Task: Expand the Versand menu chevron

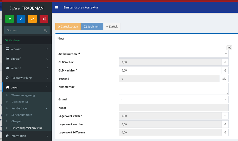Action: pyautogui.click(x=47, y=68)
